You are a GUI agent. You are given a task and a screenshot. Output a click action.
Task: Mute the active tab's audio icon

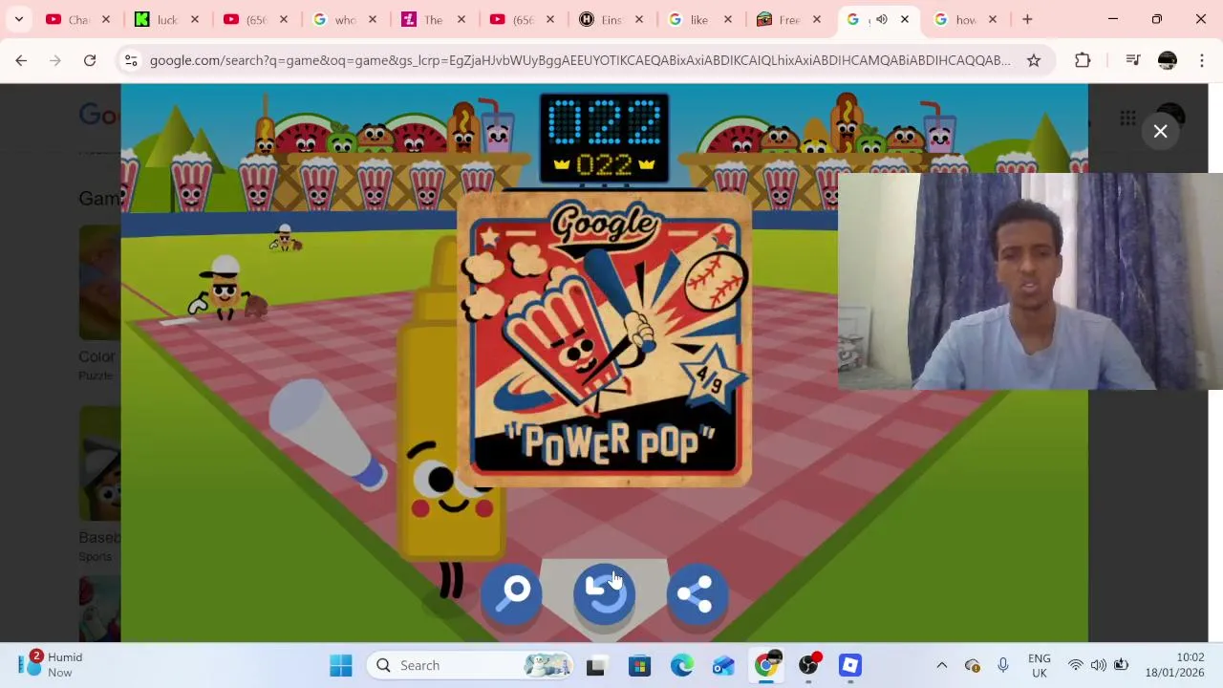pos(881,19)
